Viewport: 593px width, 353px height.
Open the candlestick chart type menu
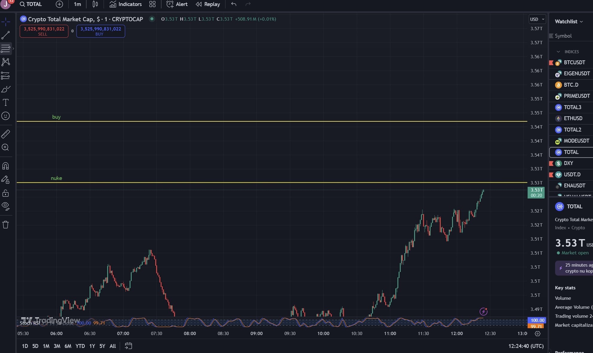(x=95, y=4)
